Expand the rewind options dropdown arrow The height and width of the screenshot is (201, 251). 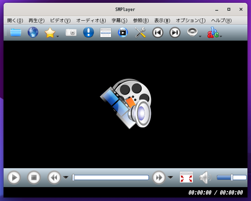click(x=66, y=177)
